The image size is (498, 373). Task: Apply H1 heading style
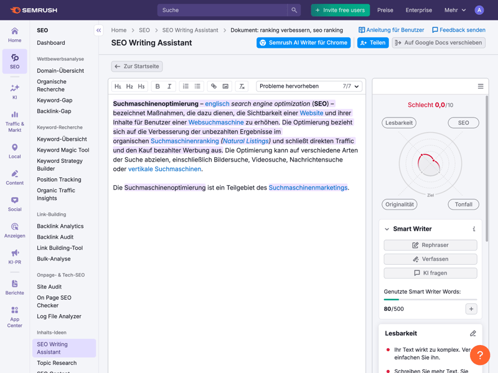pos(118,86)
